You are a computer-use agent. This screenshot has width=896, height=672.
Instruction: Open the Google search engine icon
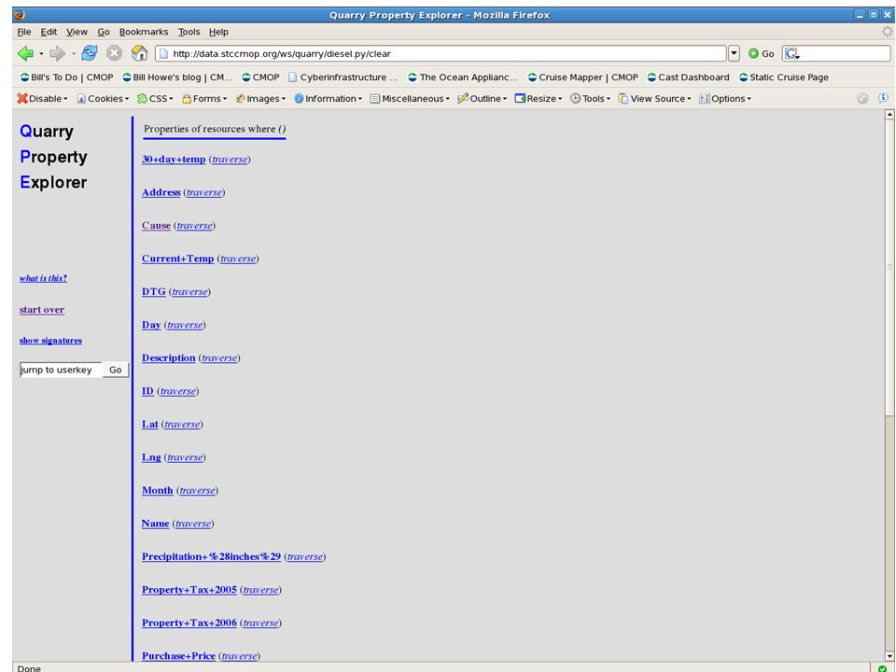pyautogui.click(x=791, y=54)
